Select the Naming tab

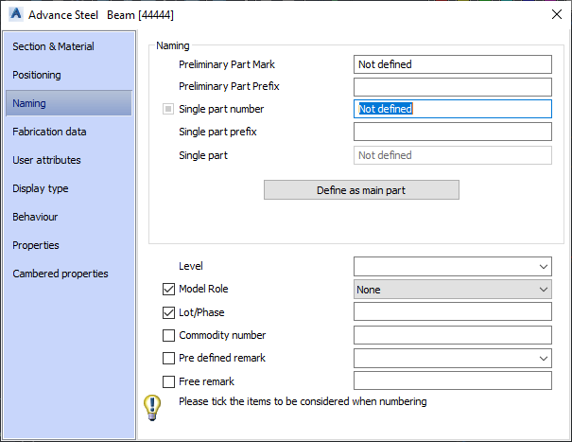[x=69, y=103]
